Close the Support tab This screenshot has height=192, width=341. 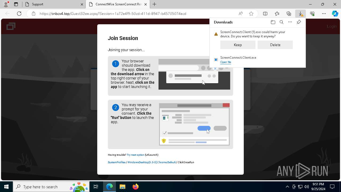(x=82, y=4)
